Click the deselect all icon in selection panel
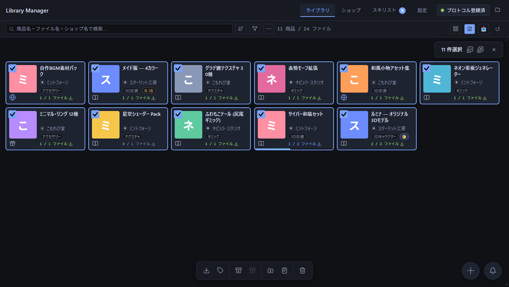509x287 pixels. [480, 50]
